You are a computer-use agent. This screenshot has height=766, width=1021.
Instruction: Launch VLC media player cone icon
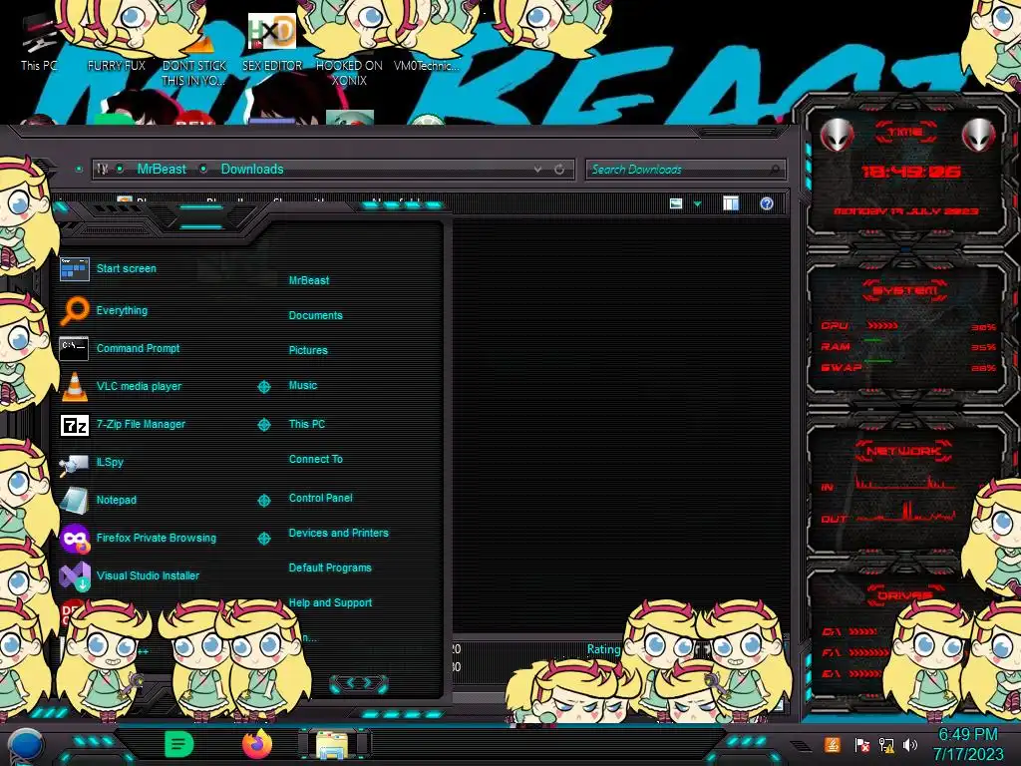74,386
